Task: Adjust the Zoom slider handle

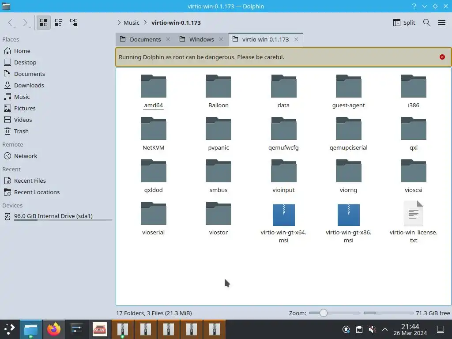Action: click(324, 313)
